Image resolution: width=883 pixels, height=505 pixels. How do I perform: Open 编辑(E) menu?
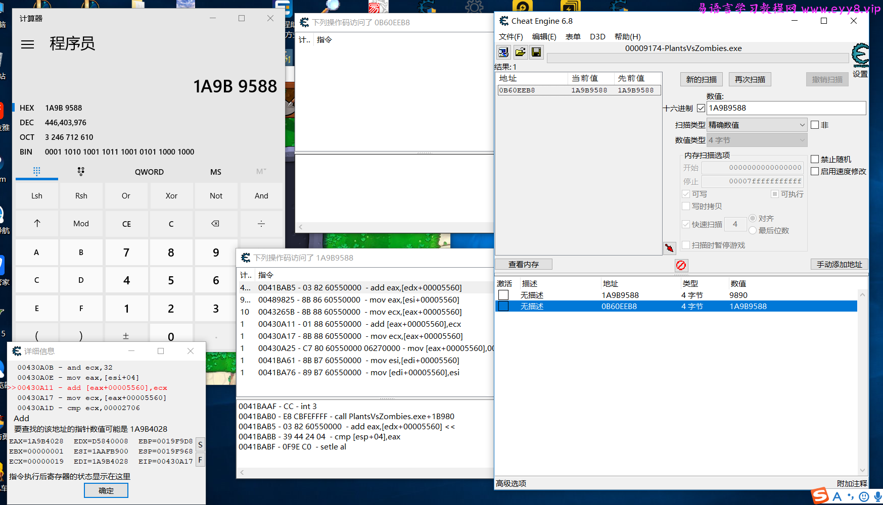pyautogui.click(x=544, y=36)
